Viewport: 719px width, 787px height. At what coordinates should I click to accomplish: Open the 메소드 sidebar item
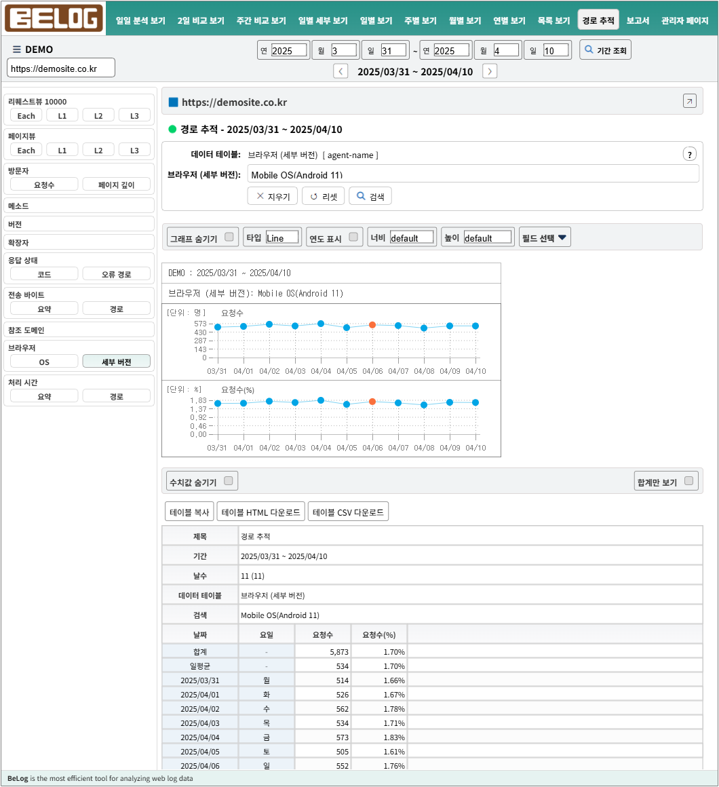(79, 206)
